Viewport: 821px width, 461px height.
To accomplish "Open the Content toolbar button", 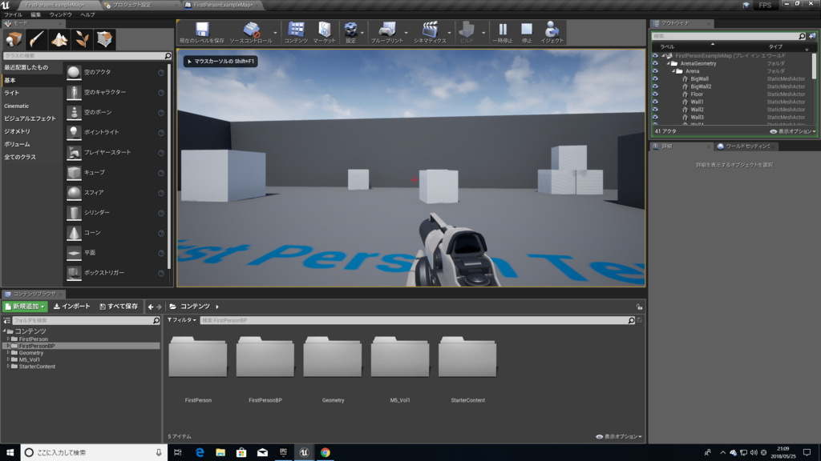I will point(296,32).
